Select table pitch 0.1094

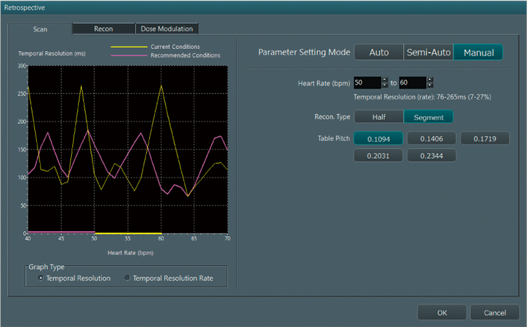coord(378,139)
